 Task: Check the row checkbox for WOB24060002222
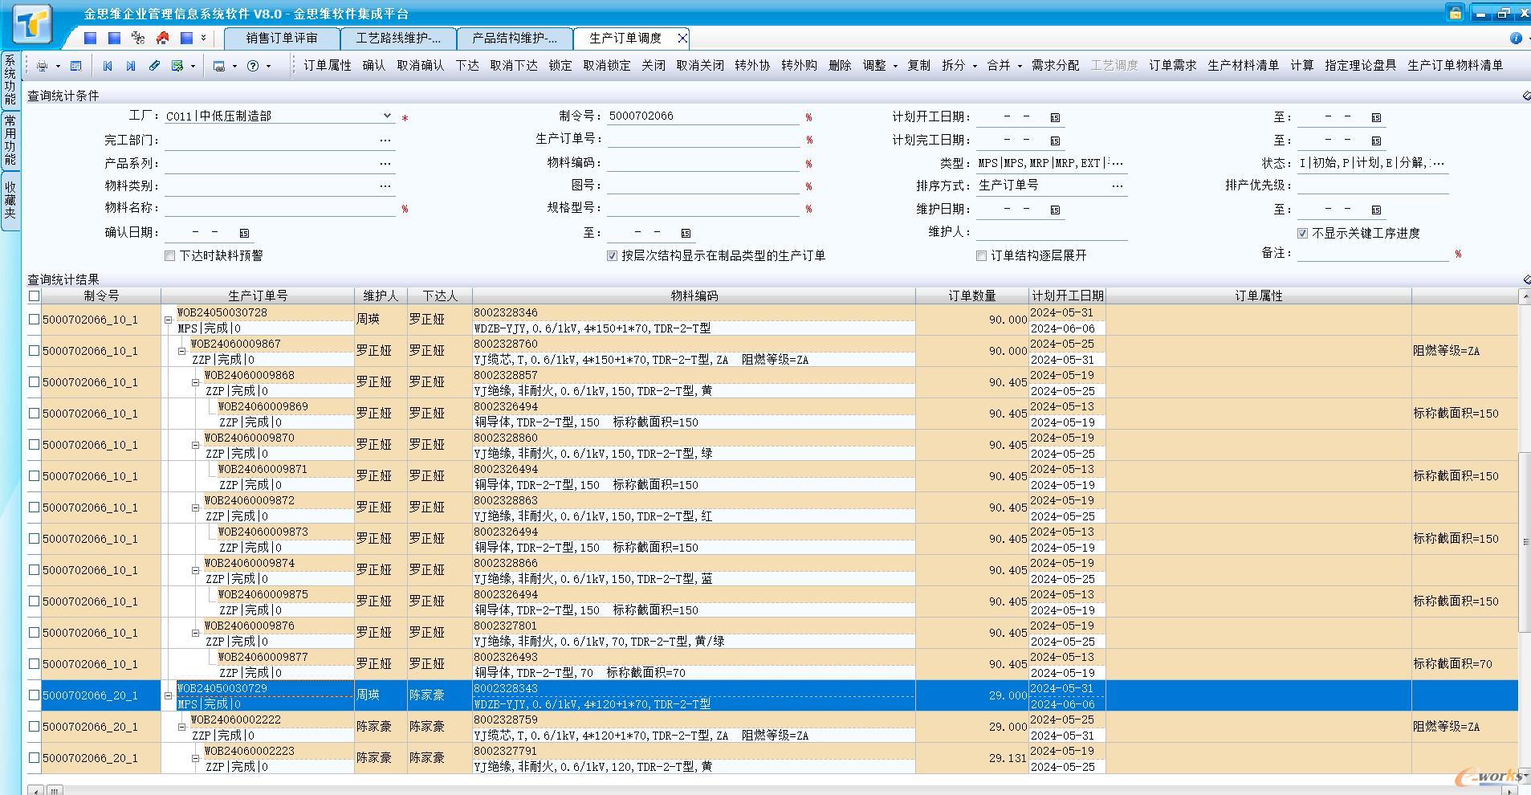click(x=34, y=726)
